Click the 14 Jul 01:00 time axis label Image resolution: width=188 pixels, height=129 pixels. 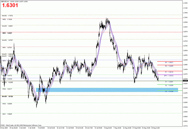click(x=51, y=128)
